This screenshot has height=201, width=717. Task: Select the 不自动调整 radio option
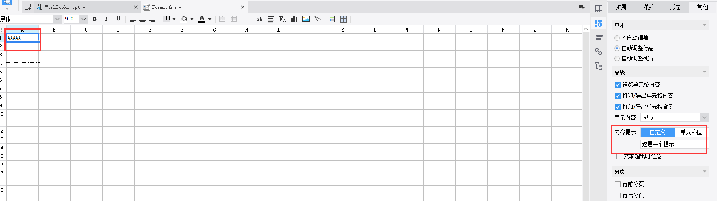pyautogui.click(x=617, y=38)
